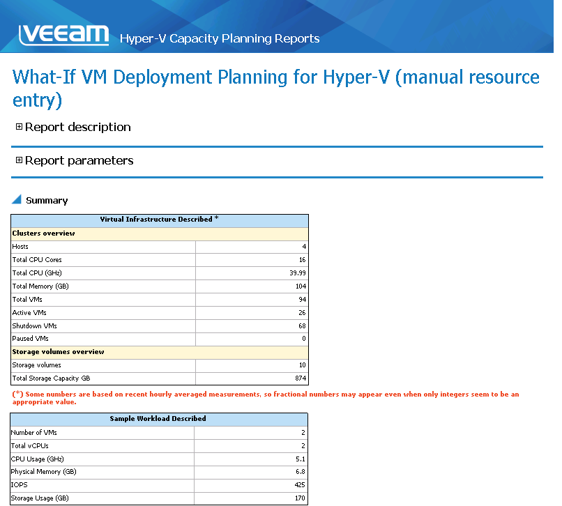Screen dimensions: 562x506
Task: Click the Hosts value 4
Action: coord(304,247)
